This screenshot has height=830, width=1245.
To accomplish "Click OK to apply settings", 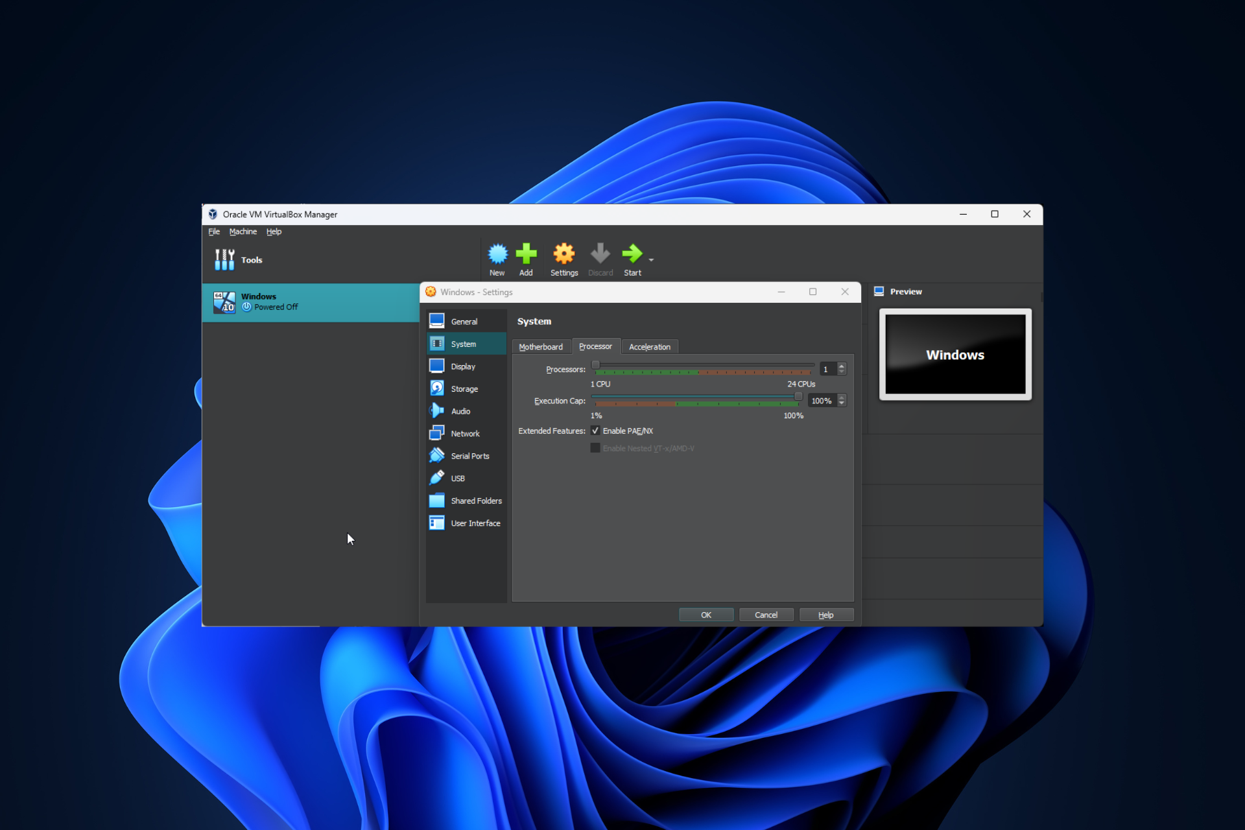I will click(x=706, y=615).
